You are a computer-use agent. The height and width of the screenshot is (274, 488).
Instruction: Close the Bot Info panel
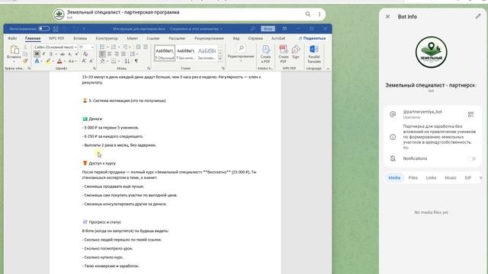click(x=387, y=17)
